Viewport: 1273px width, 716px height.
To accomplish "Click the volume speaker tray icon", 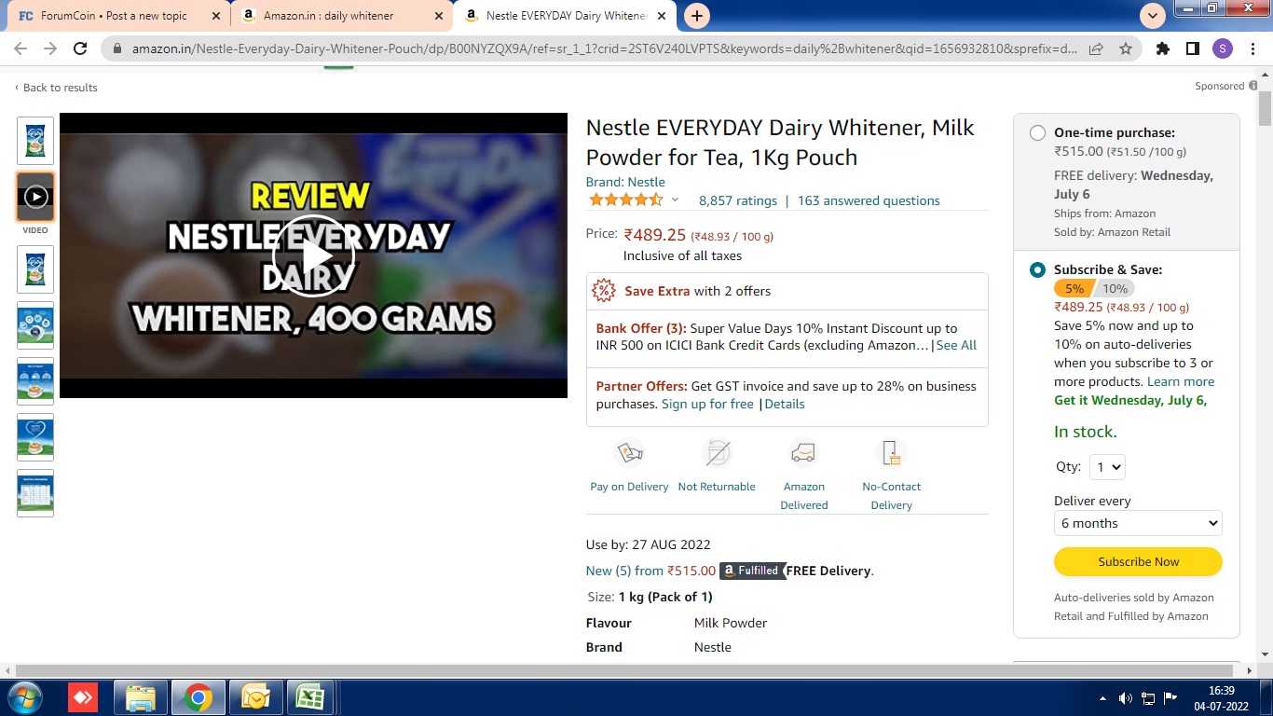I will pos(1125,698).
